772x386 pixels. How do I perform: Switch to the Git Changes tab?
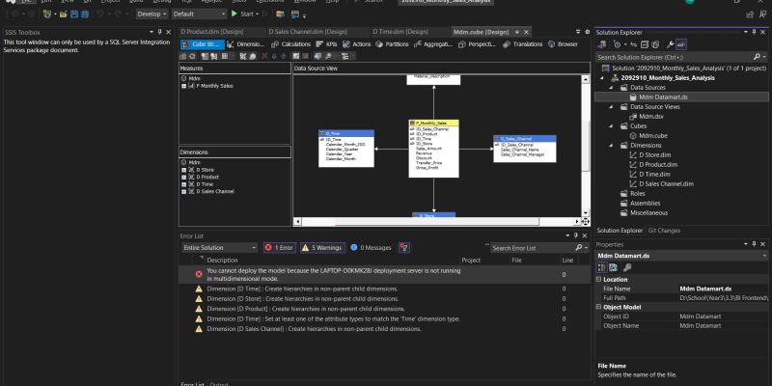(664, 231)
